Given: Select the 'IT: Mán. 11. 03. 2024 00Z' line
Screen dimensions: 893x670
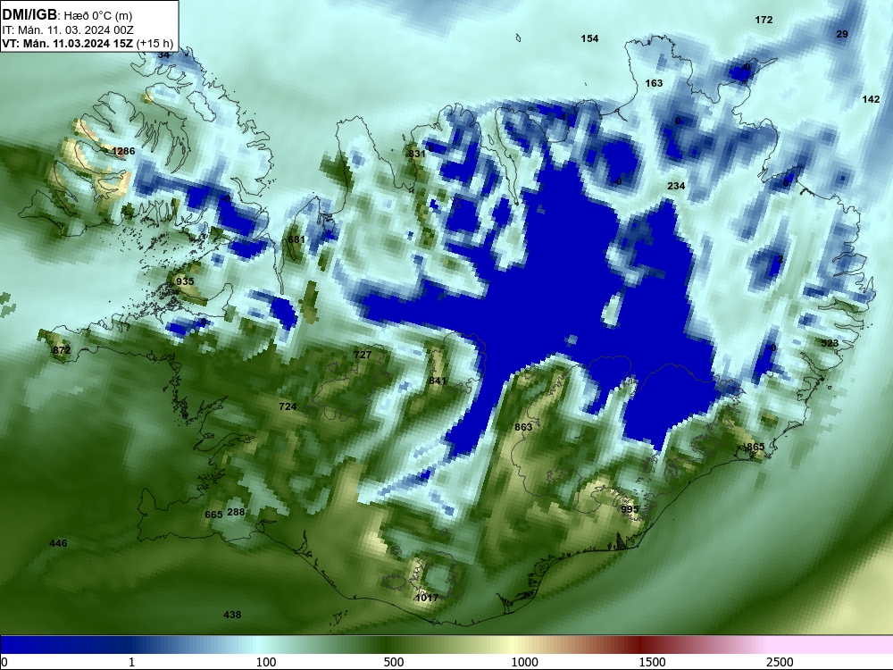Looking at the screenshot, I should 68,29.
